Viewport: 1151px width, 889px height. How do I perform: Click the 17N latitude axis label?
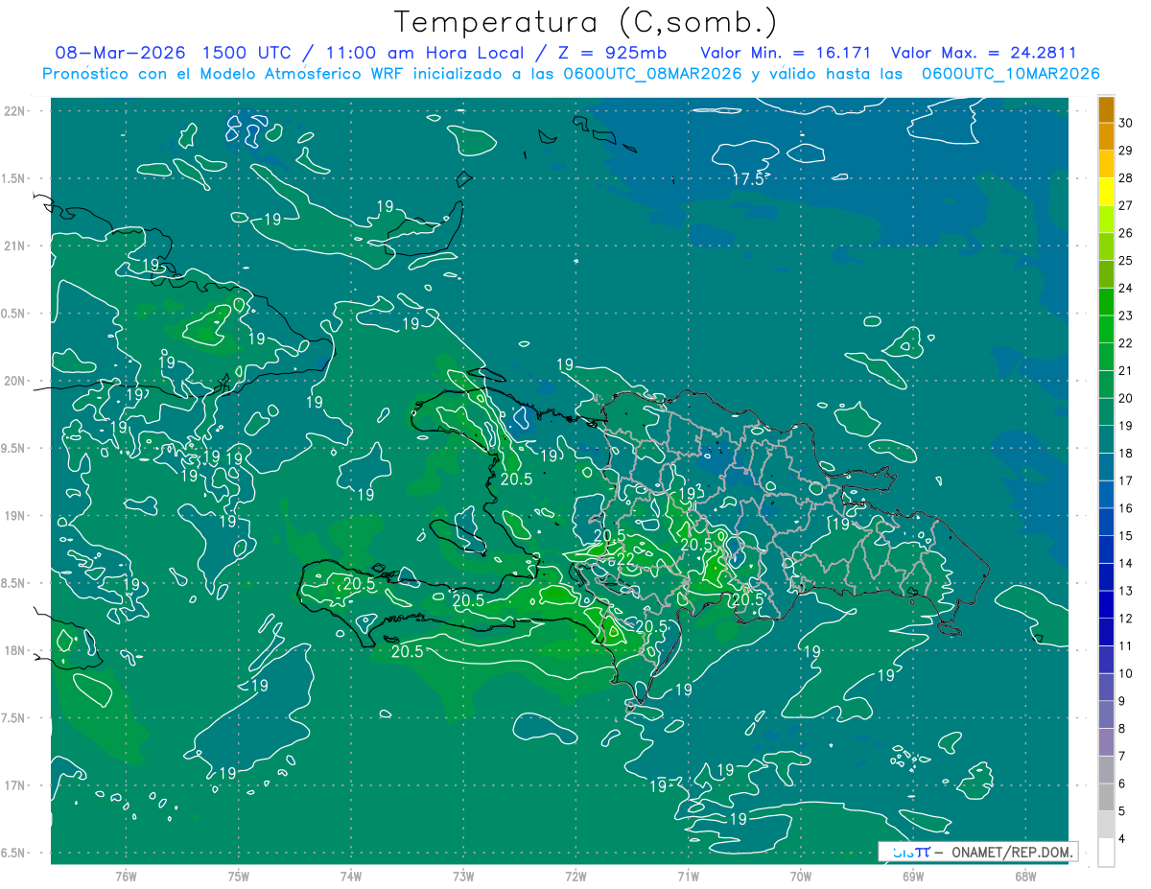click(x=14, y=785)
